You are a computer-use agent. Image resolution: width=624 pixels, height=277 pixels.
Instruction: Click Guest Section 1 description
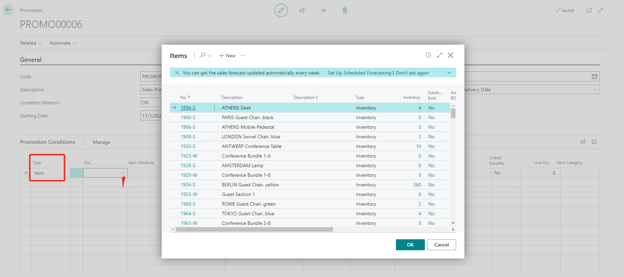[x=238, y=194]
